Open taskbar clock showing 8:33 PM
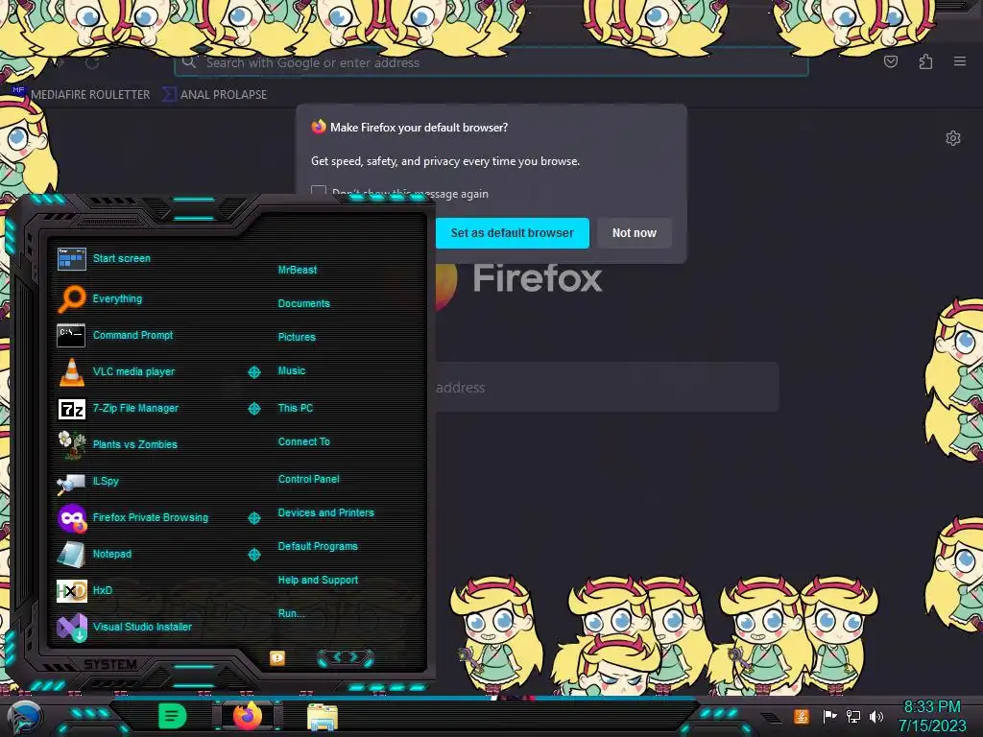The image size is (983, 737). 931,716
